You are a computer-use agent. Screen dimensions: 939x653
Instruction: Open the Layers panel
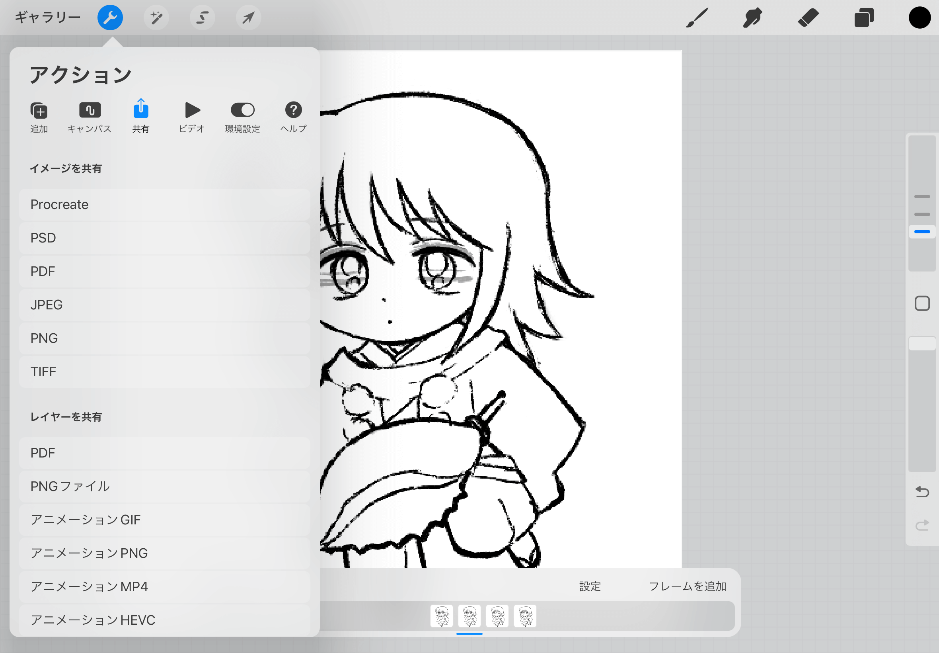[864, 18]
